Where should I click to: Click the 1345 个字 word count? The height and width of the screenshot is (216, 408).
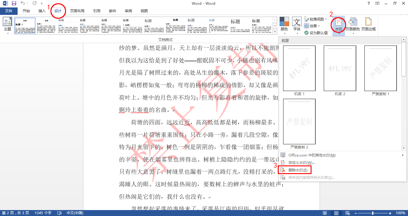pyautogui.click(x=43, y=213)
